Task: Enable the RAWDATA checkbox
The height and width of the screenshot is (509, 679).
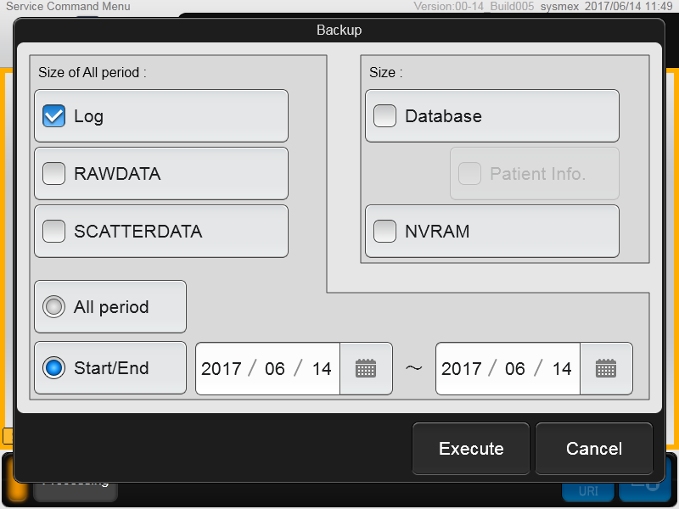Action: pyautogui.click(x=54, y=174)
